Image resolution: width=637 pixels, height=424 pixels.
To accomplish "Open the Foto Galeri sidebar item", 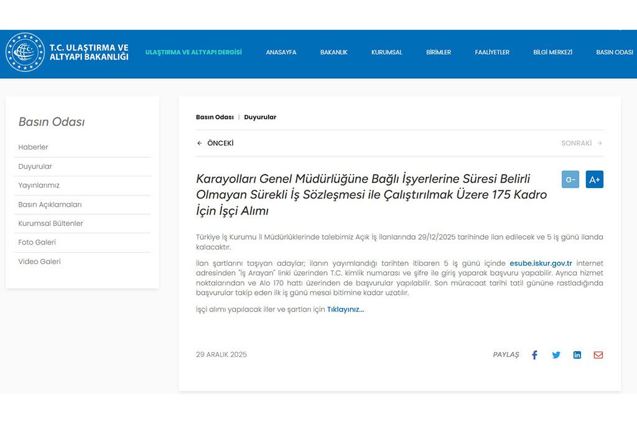I will (37, 243).
